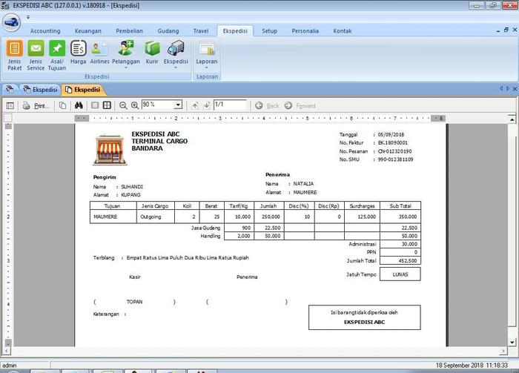Click the Print... button
The width and height of the screenshot is (519, 373).
(36, 105)
